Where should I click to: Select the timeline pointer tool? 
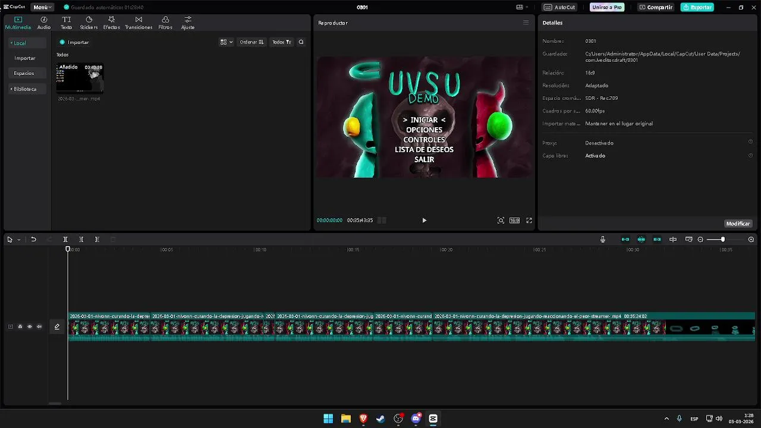10,240
